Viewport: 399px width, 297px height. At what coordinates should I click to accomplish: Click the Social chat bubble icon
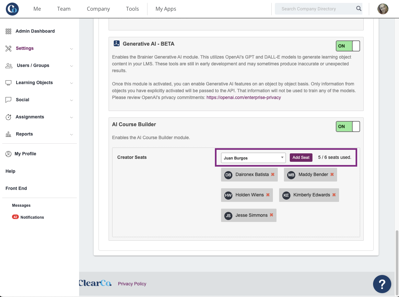point(8,100)
